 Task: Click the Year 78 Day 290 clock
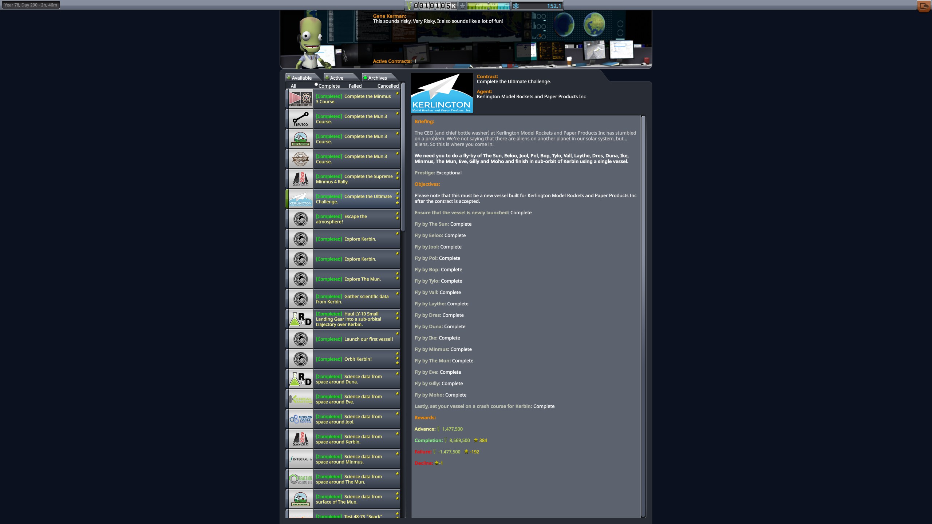click(31, 5)
